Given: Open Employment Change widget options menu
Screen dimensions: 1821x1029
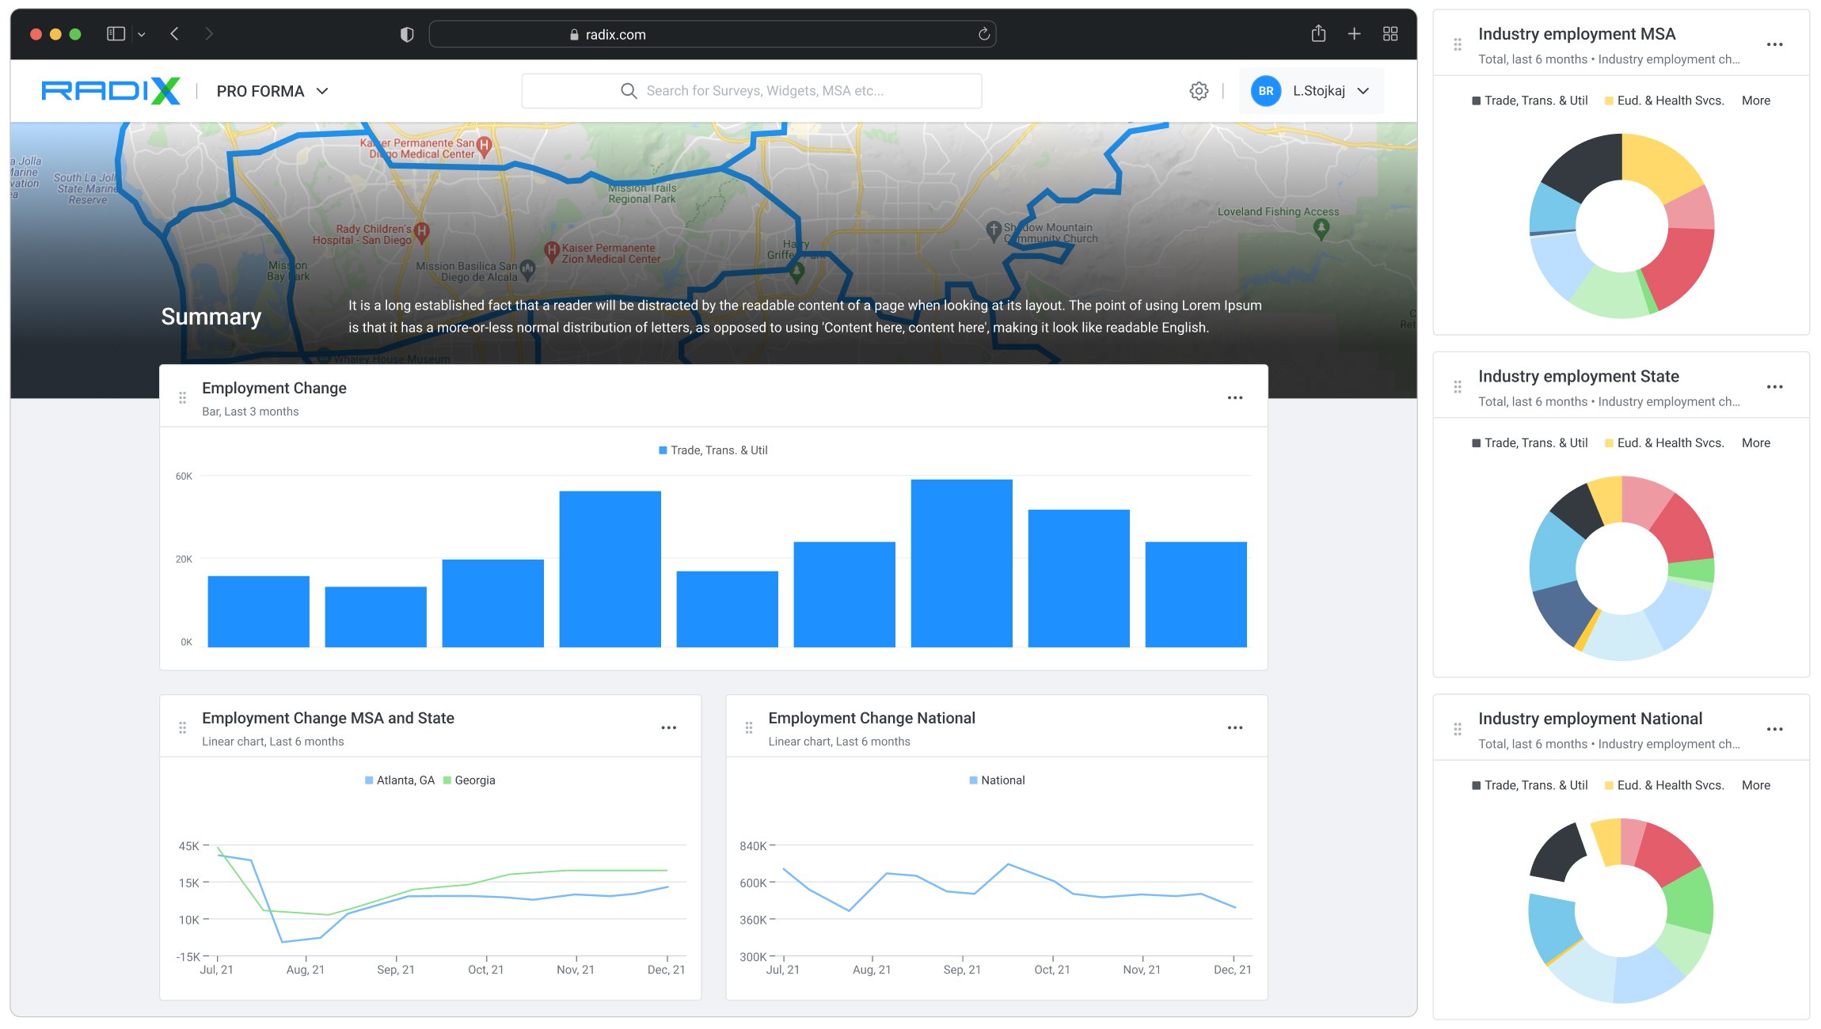Looking at the screenshot, I should [x=1235, y=397].
